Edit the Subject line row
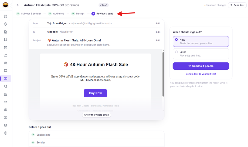Screen dimensions: 248x147 click(x=158, y=41)
